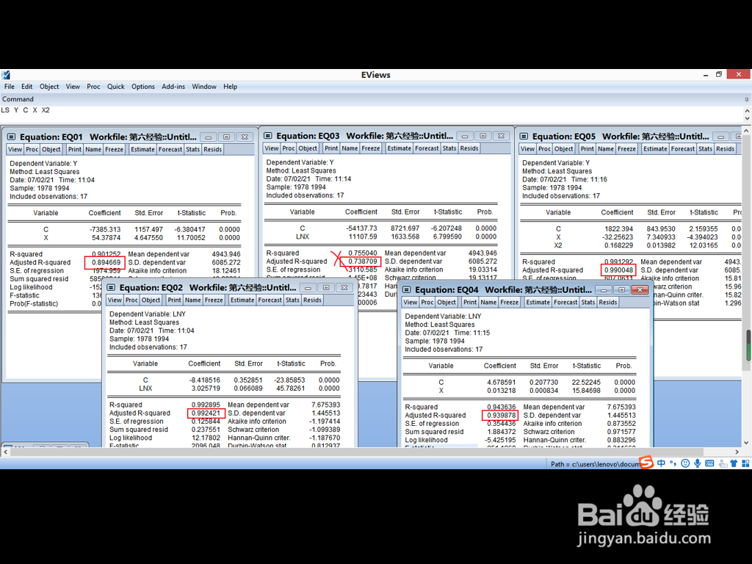This screenshot has width=752, height=564.
Task: Click View button in EQ04 window
Action: tap(410, 303)
